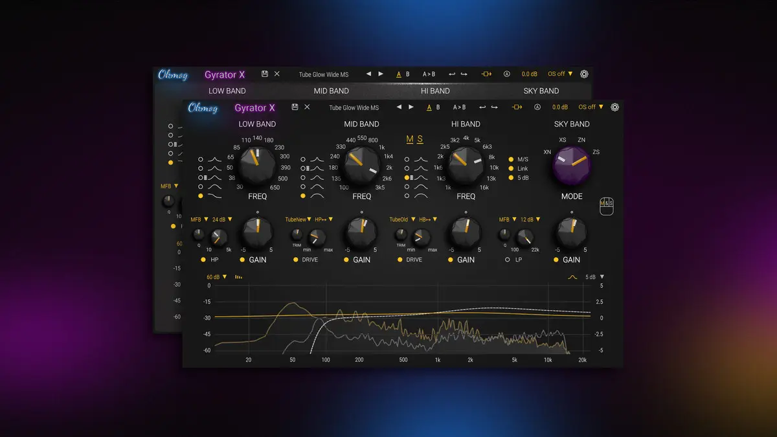Click Tube Glow Wide MS preset name, front window
The height and width of the screenshot is (437, 777).
point(354,107)
